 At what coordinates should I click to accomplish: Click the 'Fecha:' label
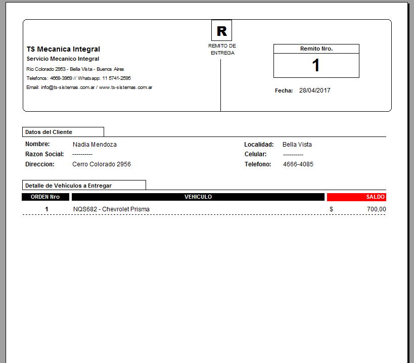(284, 90)
